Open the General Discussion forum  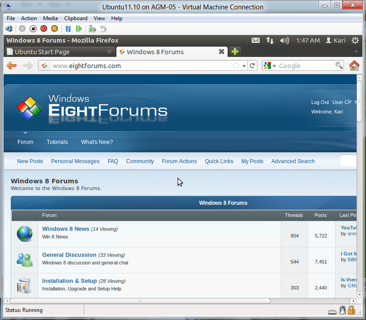[69, 255]
